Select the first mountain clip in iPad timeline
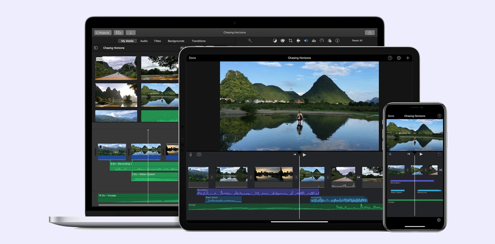 tap(198, 177)
